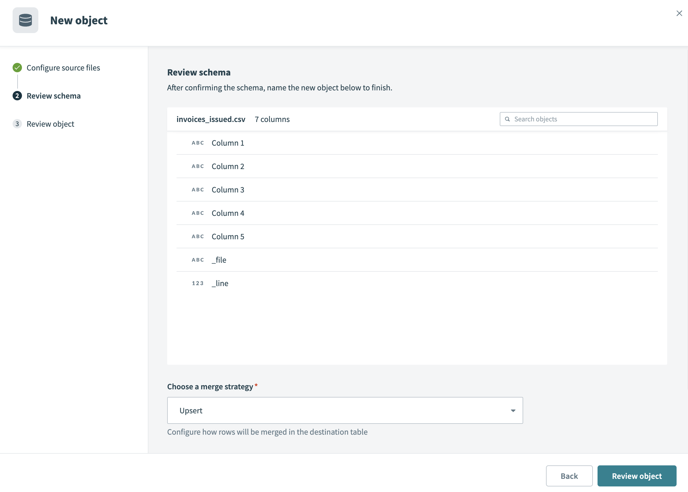Go to Configure source files step
This screenshot has width=688, height=492.
pyautogui.click(x=63, y=68)
